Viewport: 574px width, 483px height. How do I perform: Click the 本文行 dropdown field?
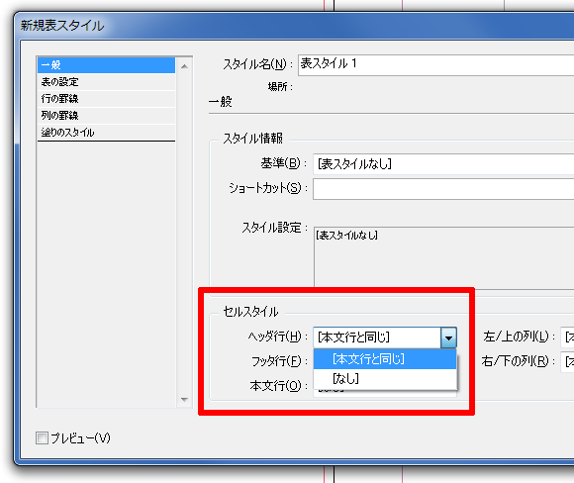click(x=385, y=393)
